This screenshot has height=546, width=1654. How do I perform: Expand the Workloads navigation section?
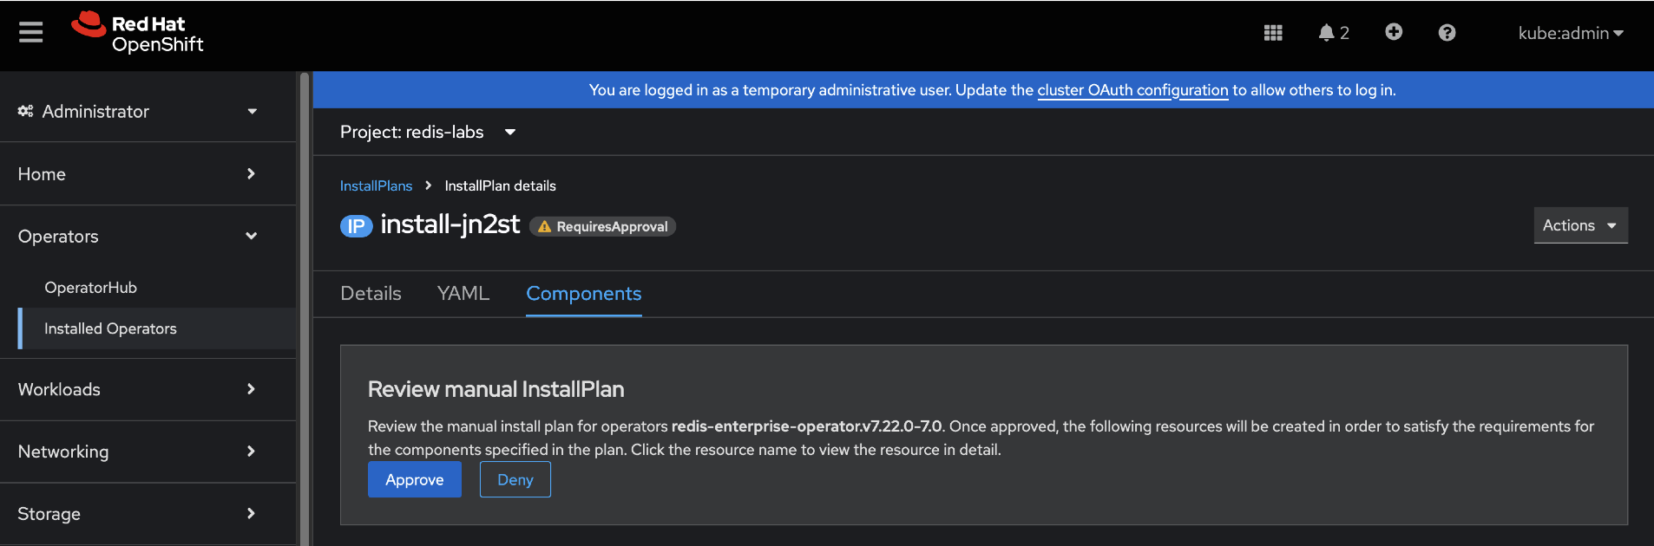[137, 389]
